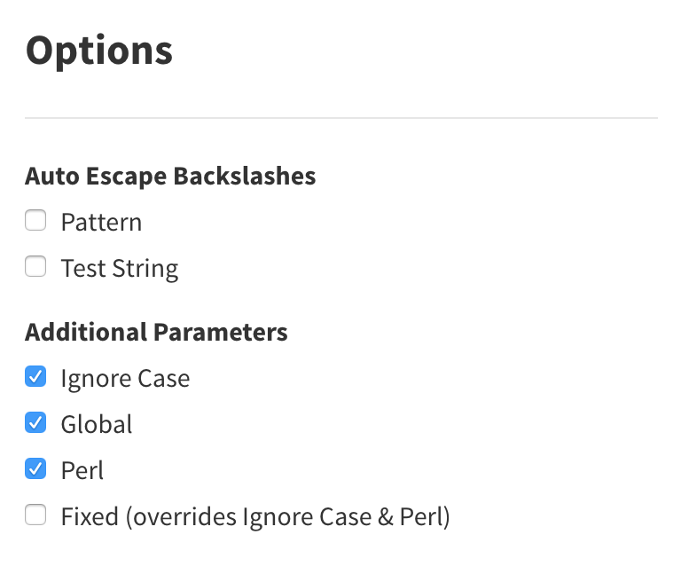Click the "Ignore Case" label text

[125, 379]
